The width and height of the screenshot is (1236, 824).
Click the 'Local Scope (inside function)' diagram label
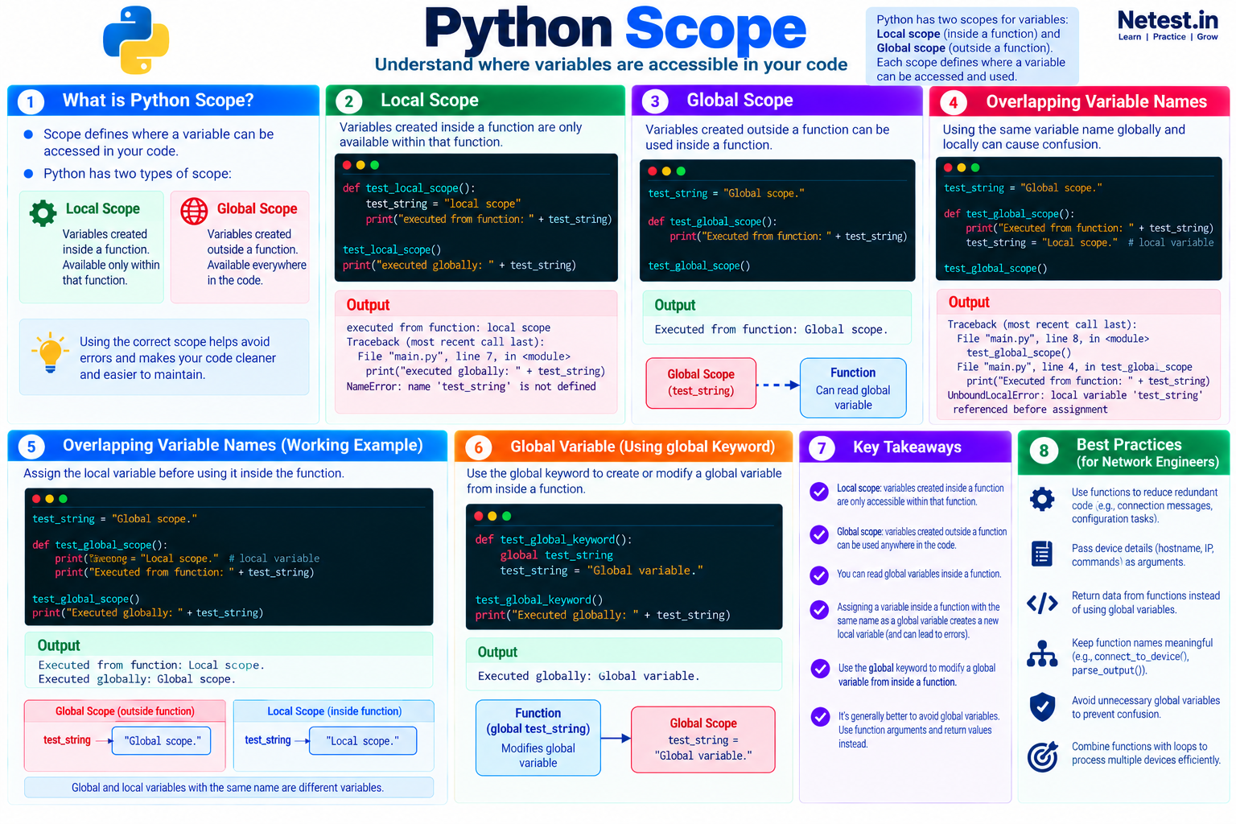[334, 711]
